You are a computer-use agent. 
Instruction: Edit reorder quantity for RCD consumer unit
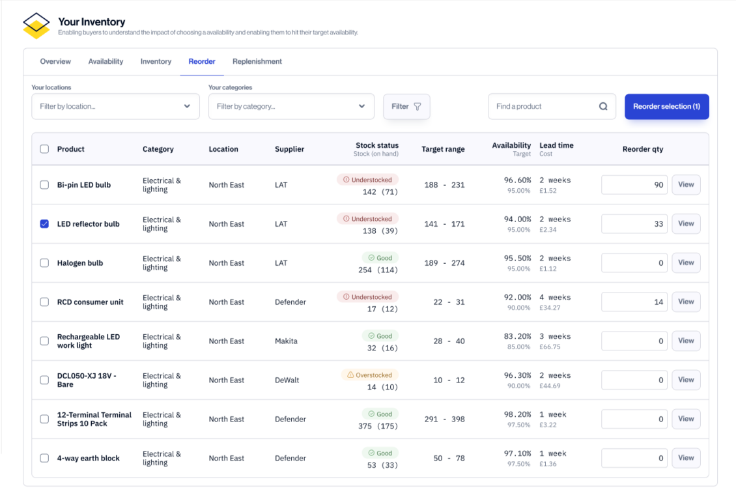[634, 302]
